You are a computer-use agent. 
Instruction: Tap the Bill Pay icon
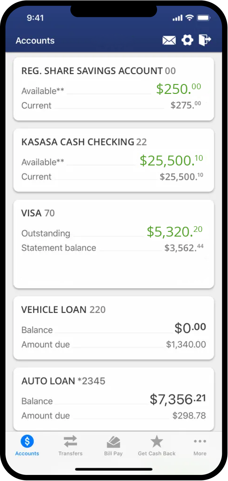point(113,442)
